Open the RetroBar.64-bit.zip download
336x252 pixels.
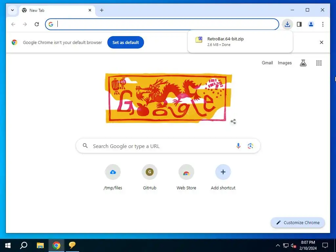(x=240, y=42)
